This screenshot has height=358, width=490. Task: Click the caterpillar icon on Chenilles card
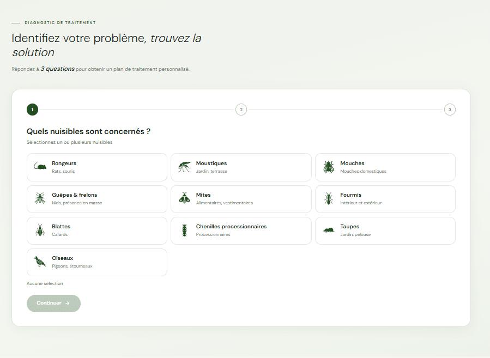pyautogui.click(x=184, y=230)
